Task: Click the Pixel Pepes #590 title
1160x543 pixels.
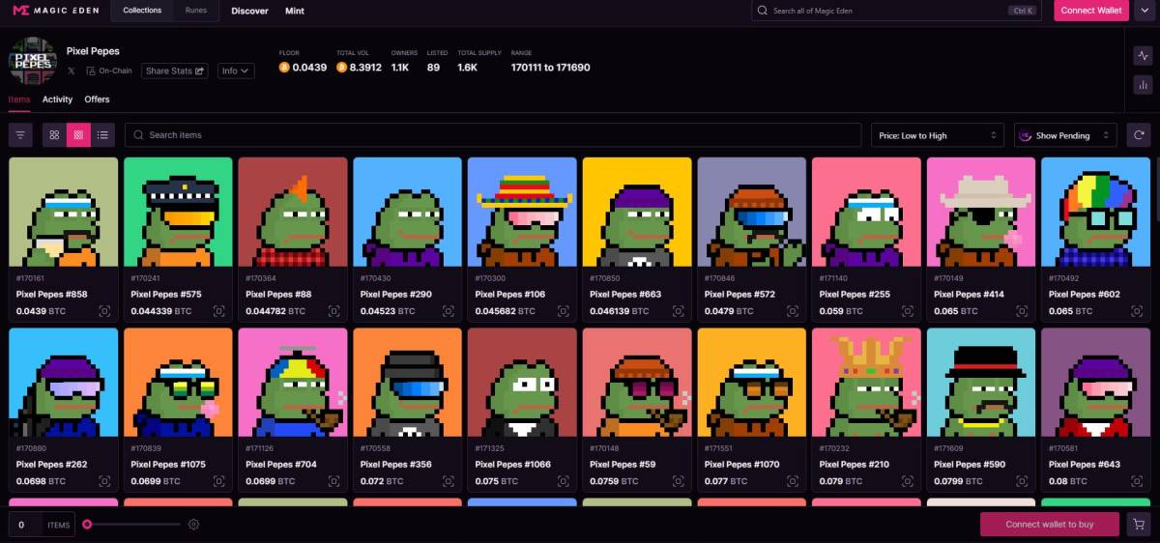Action: point(970,465)
